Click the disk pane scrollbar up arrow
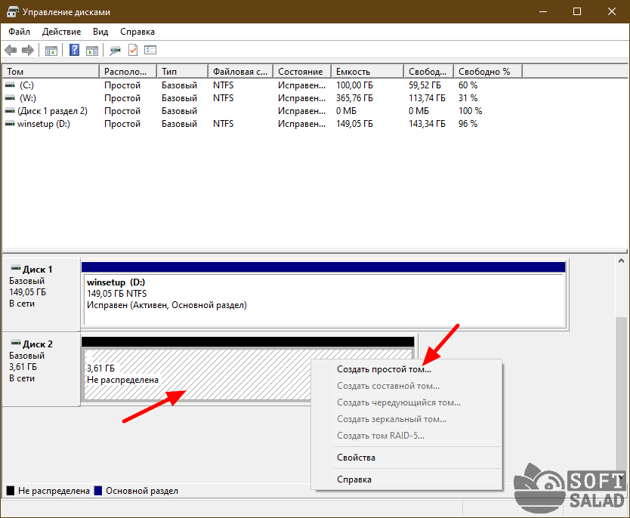630x518 pixels. click(622, 261)
